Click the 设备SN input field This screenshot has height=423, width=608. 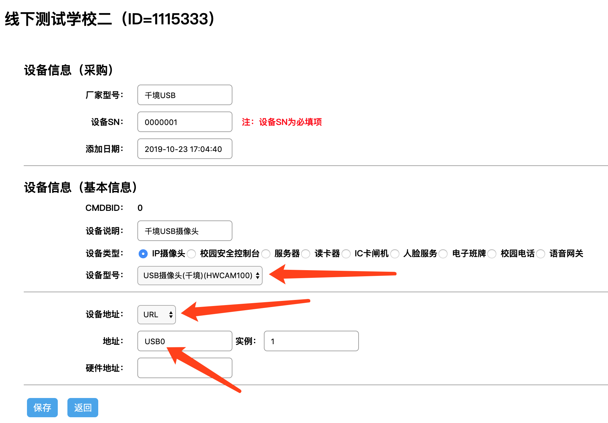tap(185, 122)
